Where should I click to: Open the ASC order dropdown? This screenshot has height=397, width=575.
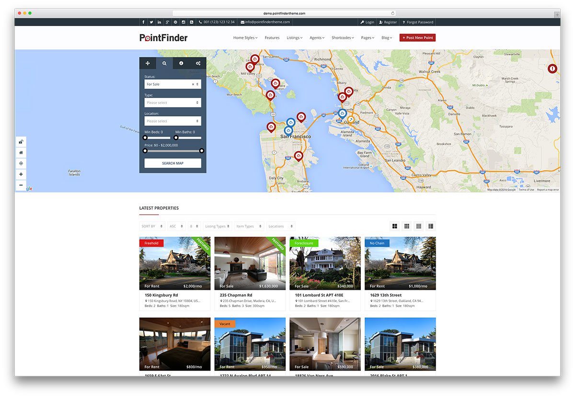[176, 226]
